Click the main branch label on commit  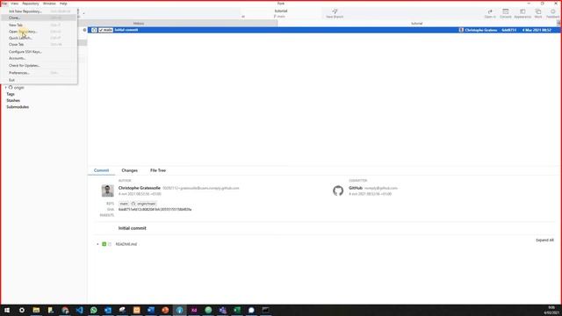tap(105, 30)
